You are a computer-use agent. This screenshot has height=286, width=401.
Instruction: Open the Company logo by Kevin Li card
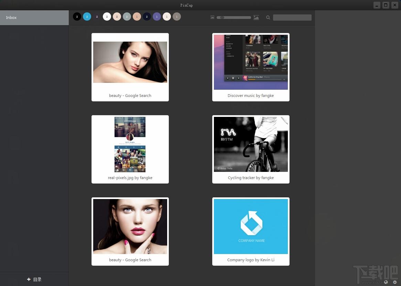click(x=251, y=232)
